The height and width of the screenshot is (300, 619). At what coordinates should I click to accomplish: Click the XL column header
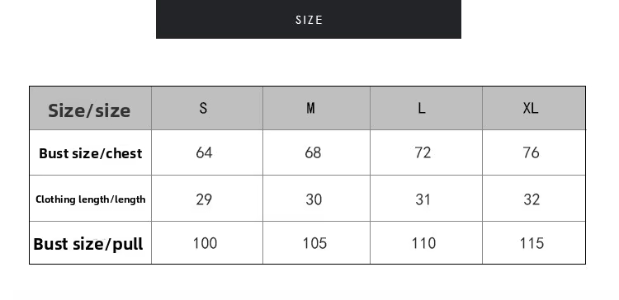tap(534, 108)
